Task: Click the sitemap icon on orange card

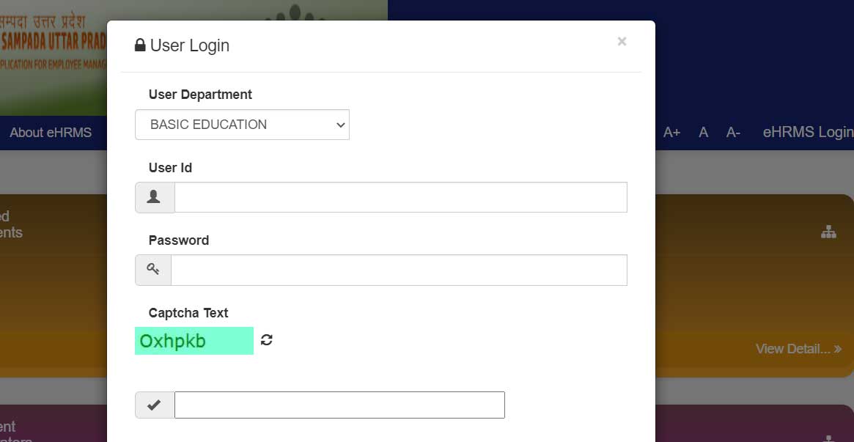Action: (828, 232)
